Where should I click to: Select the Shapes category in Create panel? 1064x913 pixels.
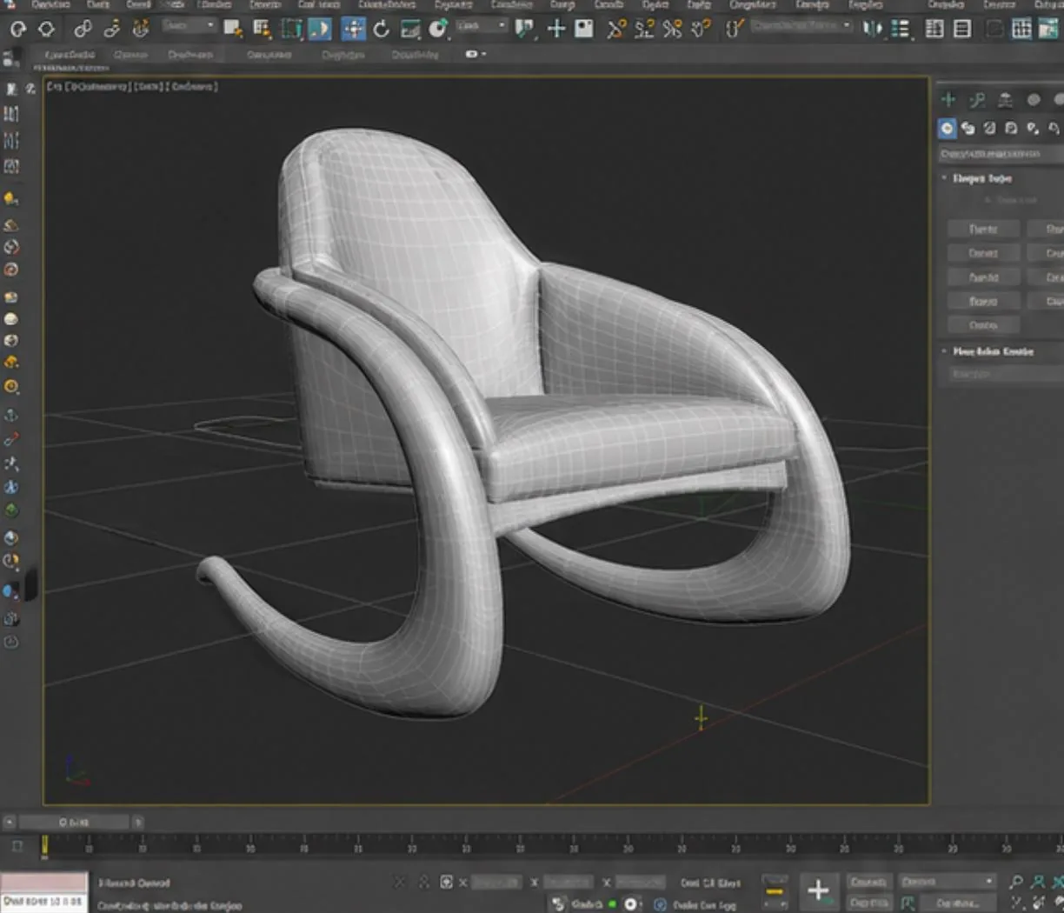point(968,129)
